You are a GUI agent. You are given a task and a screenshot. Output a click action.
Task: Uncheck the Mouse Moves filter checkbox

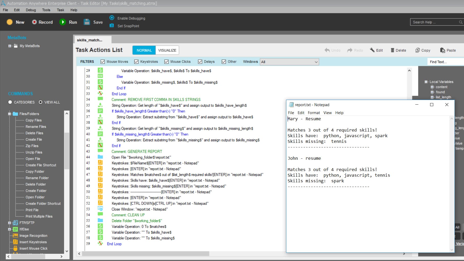pos(103,62)
